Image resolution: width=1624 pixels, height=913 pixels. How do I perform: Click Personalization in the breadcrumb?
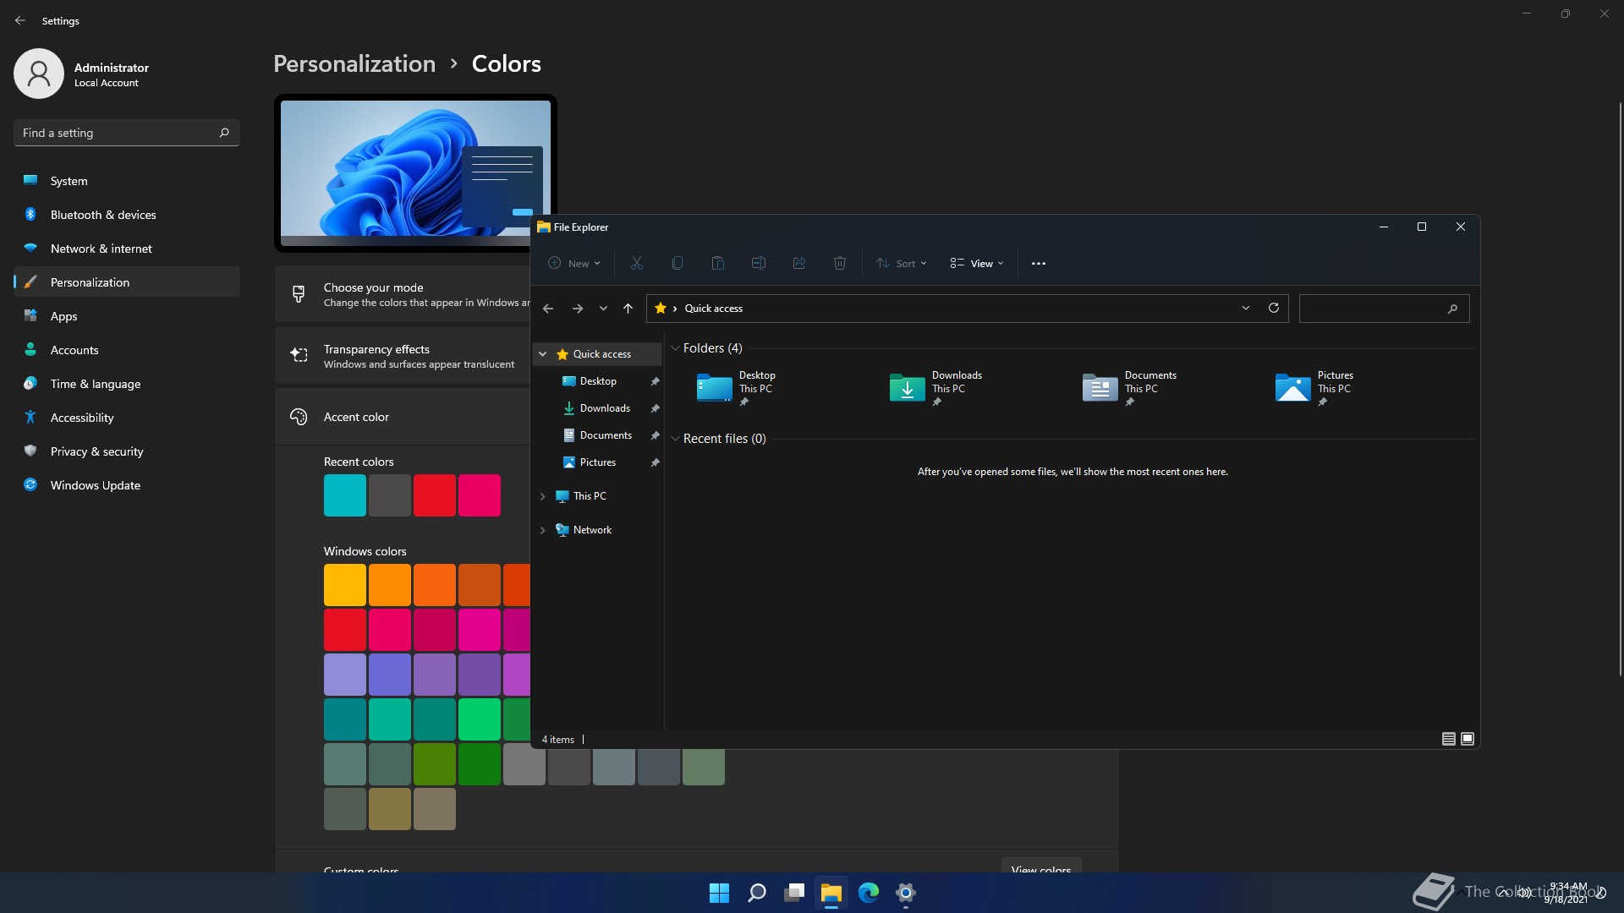pos(354,64)
